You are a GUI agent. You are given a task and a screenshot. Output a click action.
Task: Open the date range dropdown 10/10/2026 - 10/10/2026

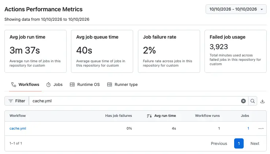[236, 9]
